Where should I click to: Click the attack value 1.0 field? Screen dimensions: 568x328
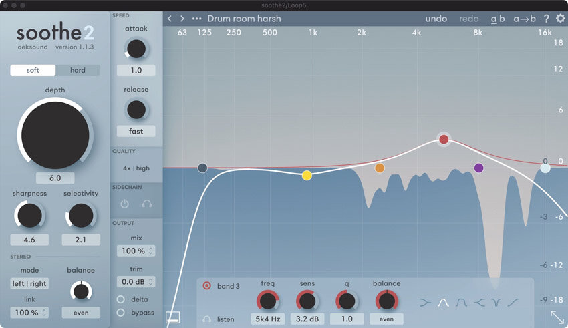point(136,70)
